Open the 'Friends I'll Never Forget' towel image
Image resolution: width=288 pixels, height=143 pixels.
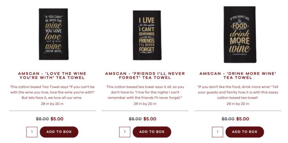(147, 35)
